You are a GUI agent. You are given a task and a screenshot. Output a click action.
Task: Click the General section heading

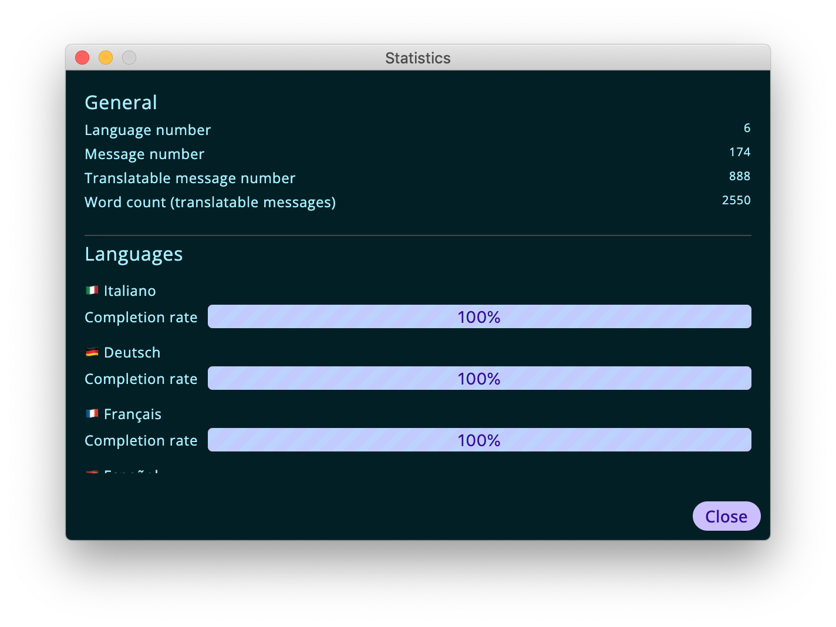click(121, 102)
